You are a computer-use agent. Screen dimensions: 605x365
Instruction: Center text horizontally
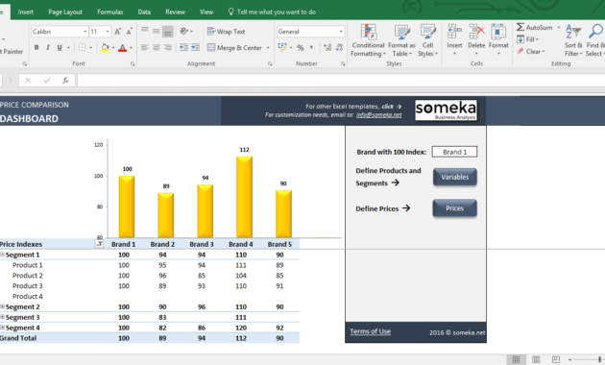[x=157, y=47]
